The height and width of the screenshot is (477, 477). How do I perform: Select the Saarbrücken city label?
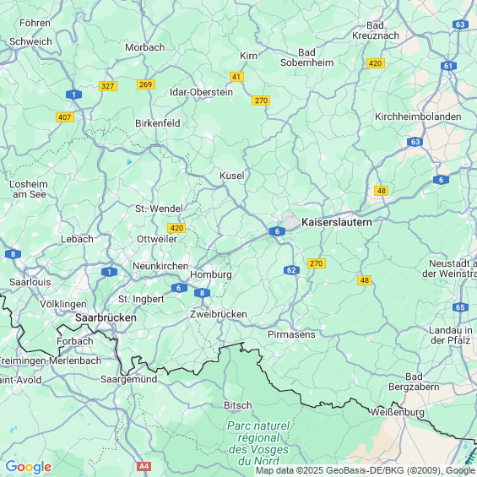[x=106, y=317]
